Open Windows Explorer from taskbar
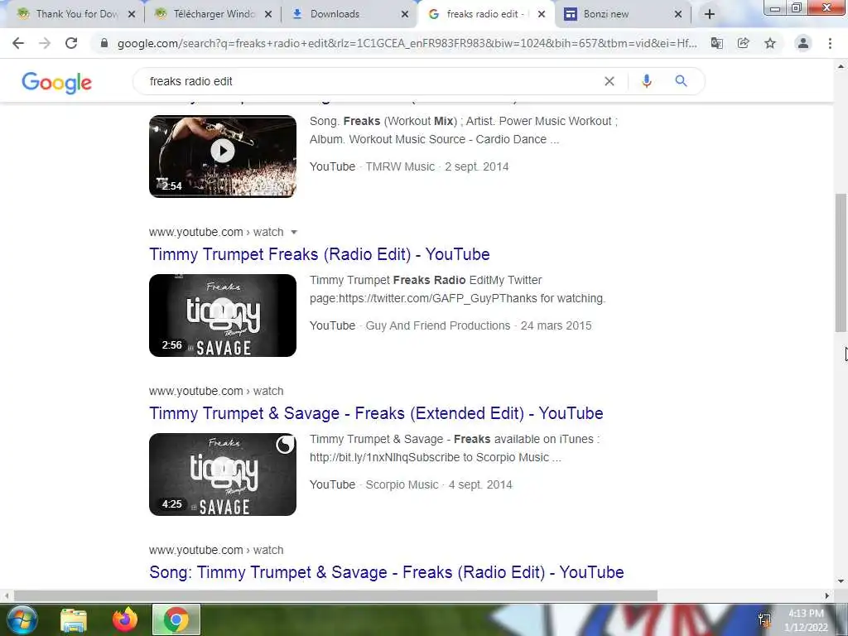The height and width of the screenshot is (636, 848). (74, 619)
